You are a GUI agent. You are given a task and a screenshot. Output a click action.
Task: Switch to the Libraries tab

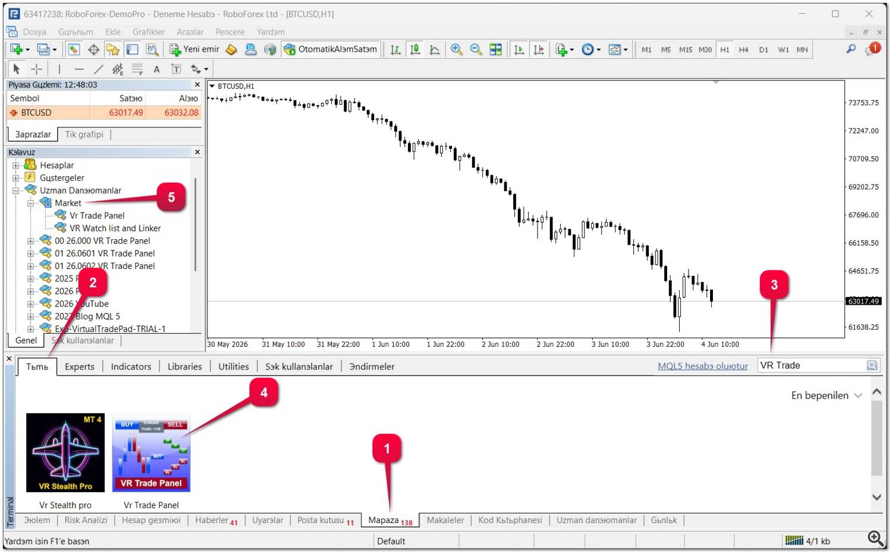point(185,367)
